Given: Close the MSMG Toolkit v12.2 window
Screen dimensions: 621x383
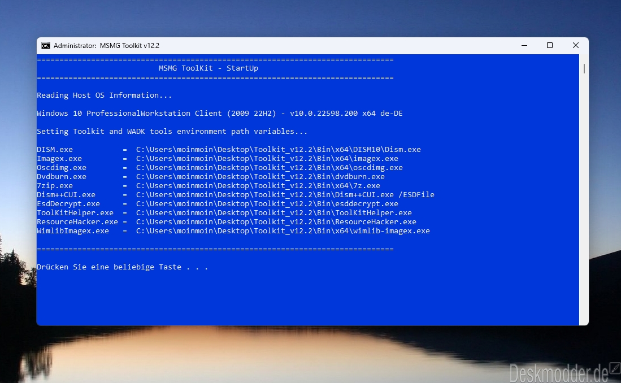Looking at the screenshot, I should tap(575, 46).
